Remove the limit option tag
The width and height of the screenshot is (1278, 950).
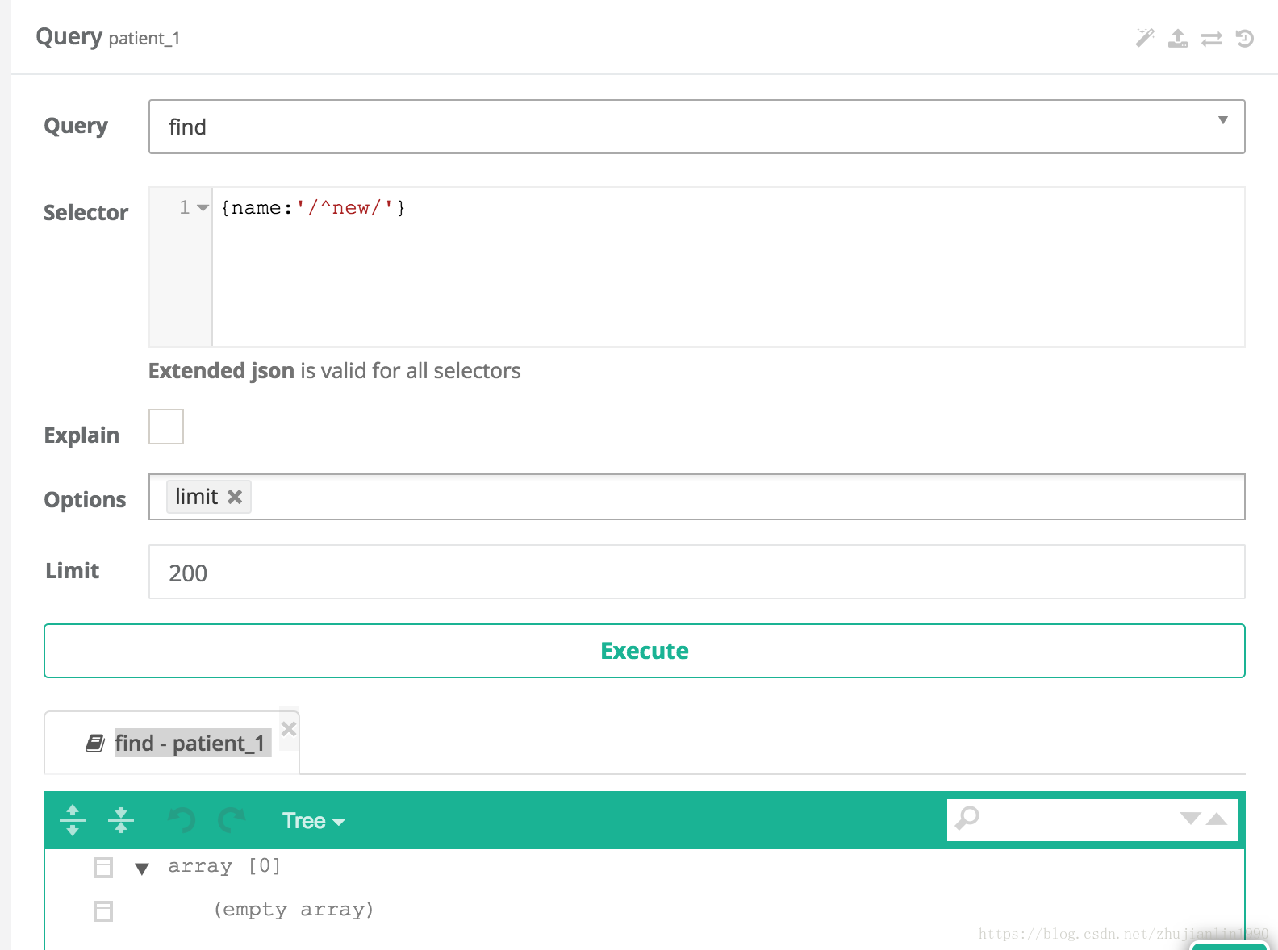[235, 497]
